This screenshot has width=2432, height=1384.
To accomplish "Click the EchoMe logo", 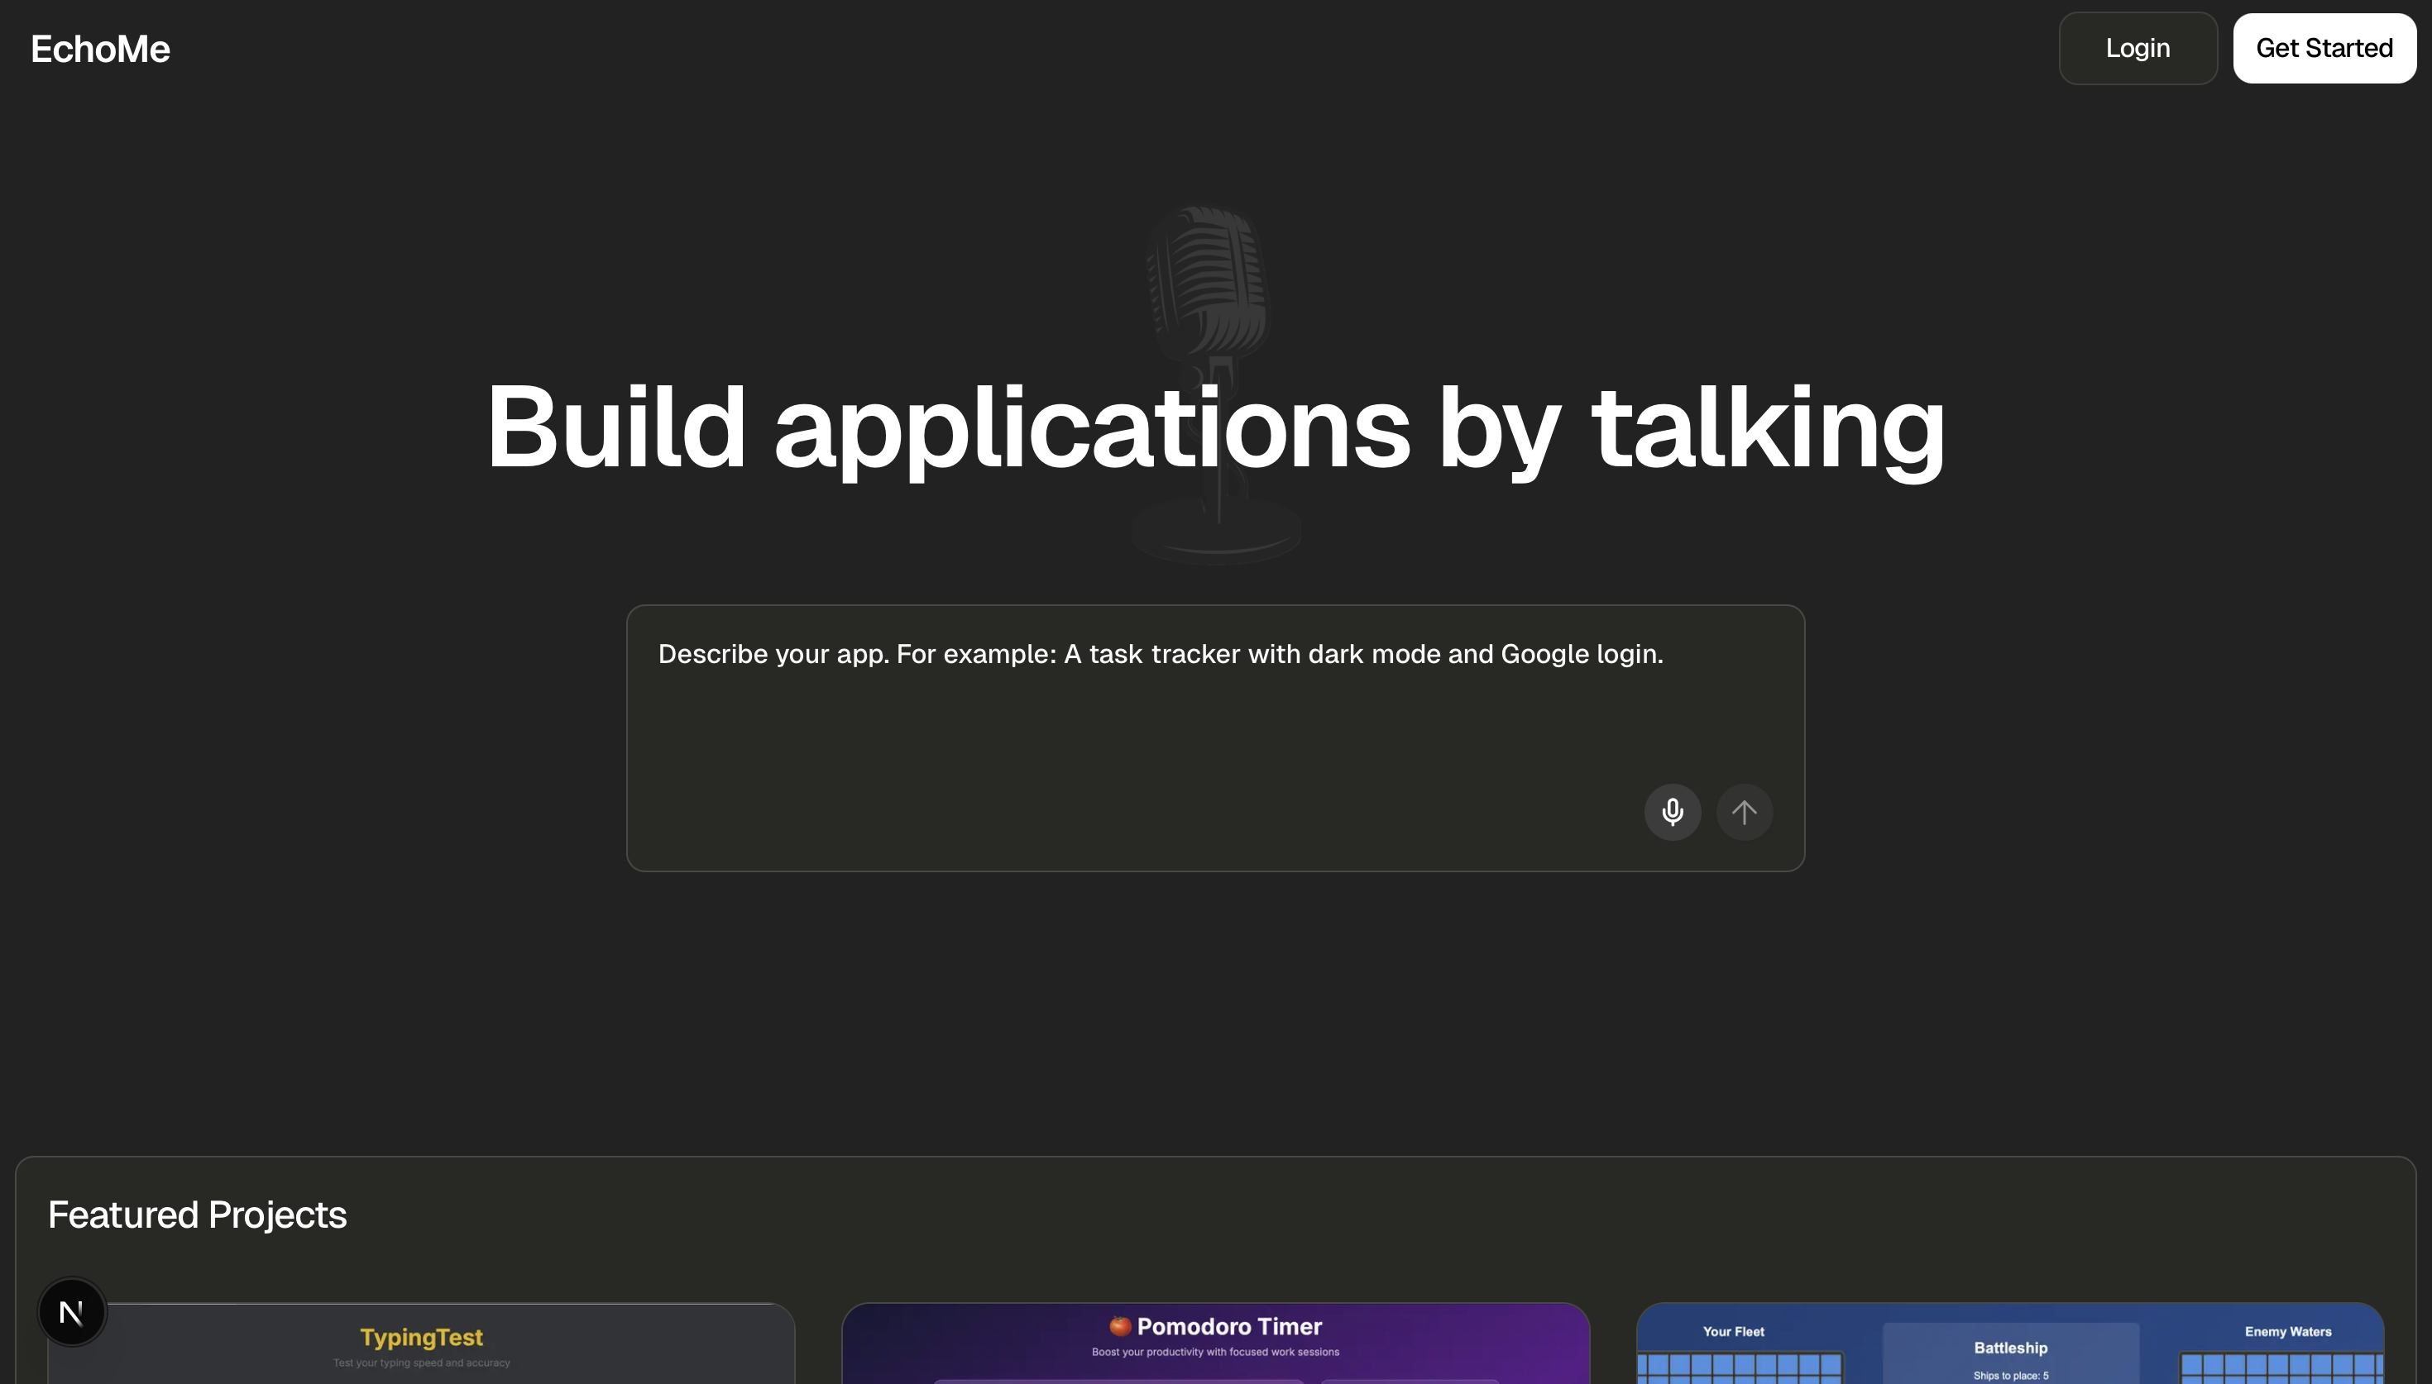I will (x=100, y=49).
